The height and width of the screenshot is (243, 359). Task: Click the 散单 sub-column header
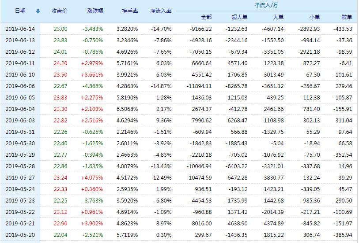pyautogui.click(x=347, y=17)
